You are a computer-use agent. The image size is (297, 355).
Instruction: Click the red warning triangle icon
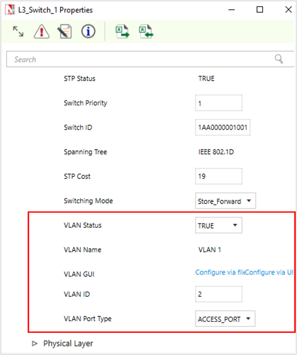pyautogui.click(x=41, y=31)
